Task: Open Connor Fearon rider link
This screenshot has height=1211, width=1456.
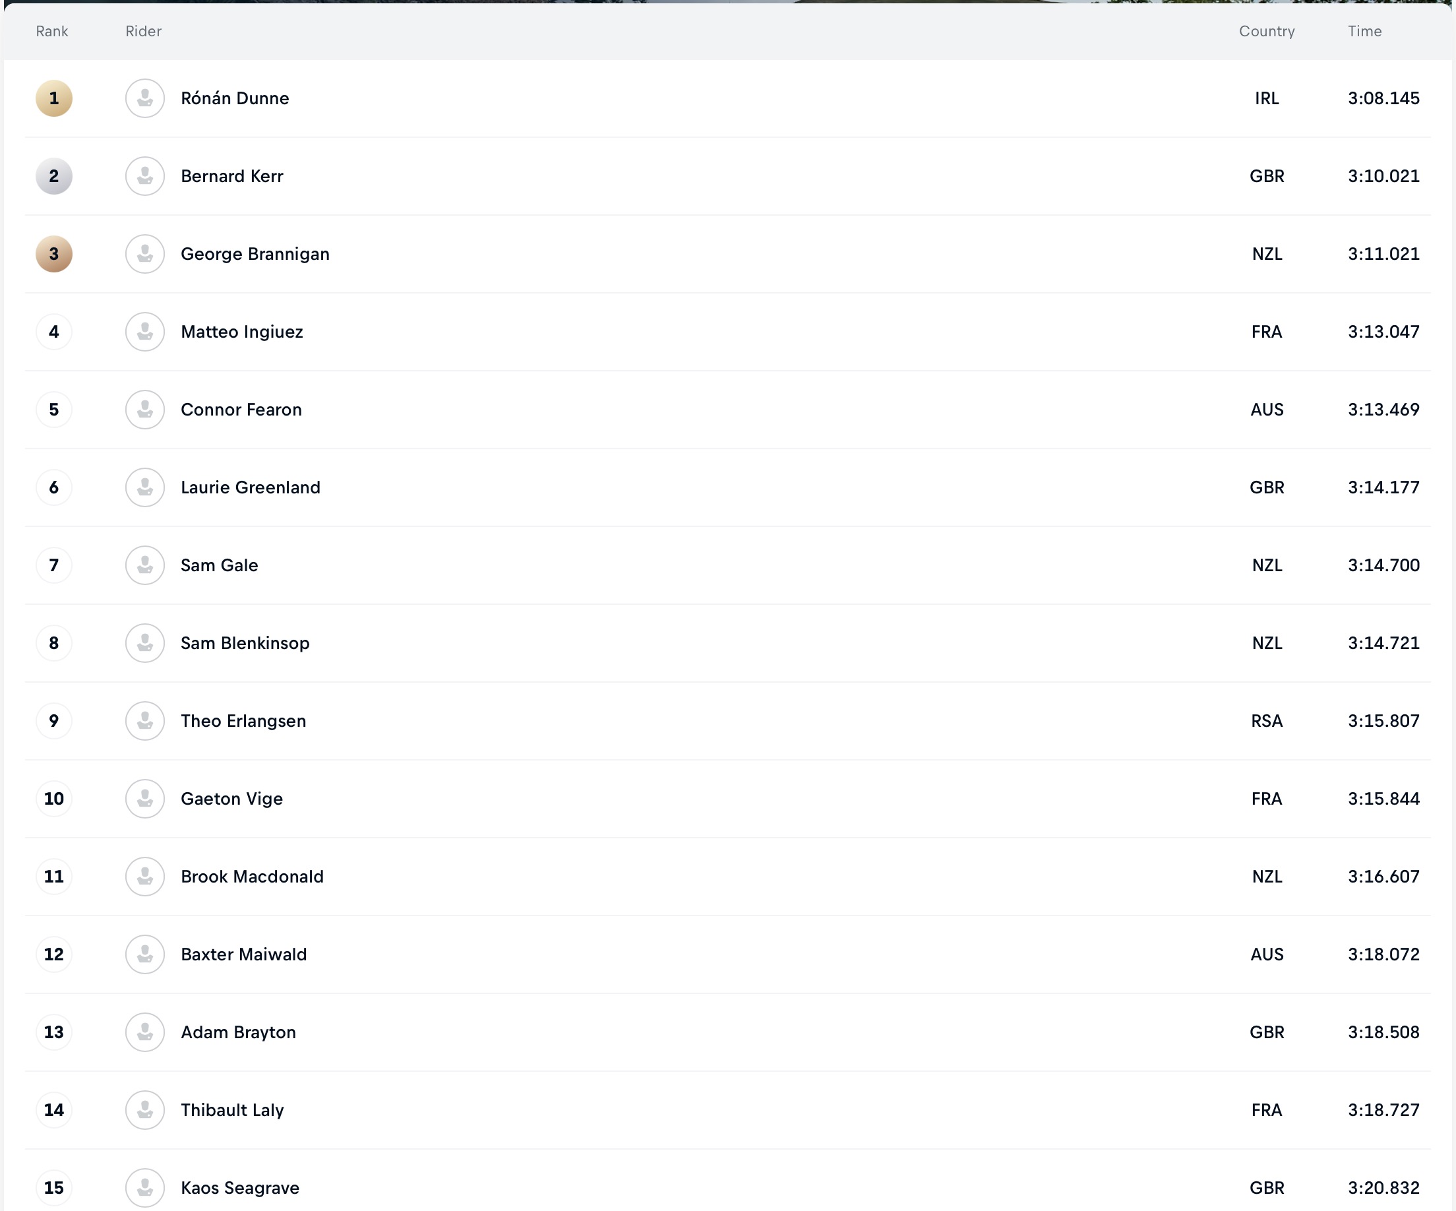Action: pos(241,410)
